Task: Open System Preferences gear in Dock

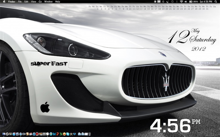Action: (x=44, y=134)
